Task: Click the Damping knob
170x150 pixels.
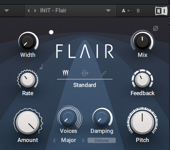Action: (x=102, y=117)
